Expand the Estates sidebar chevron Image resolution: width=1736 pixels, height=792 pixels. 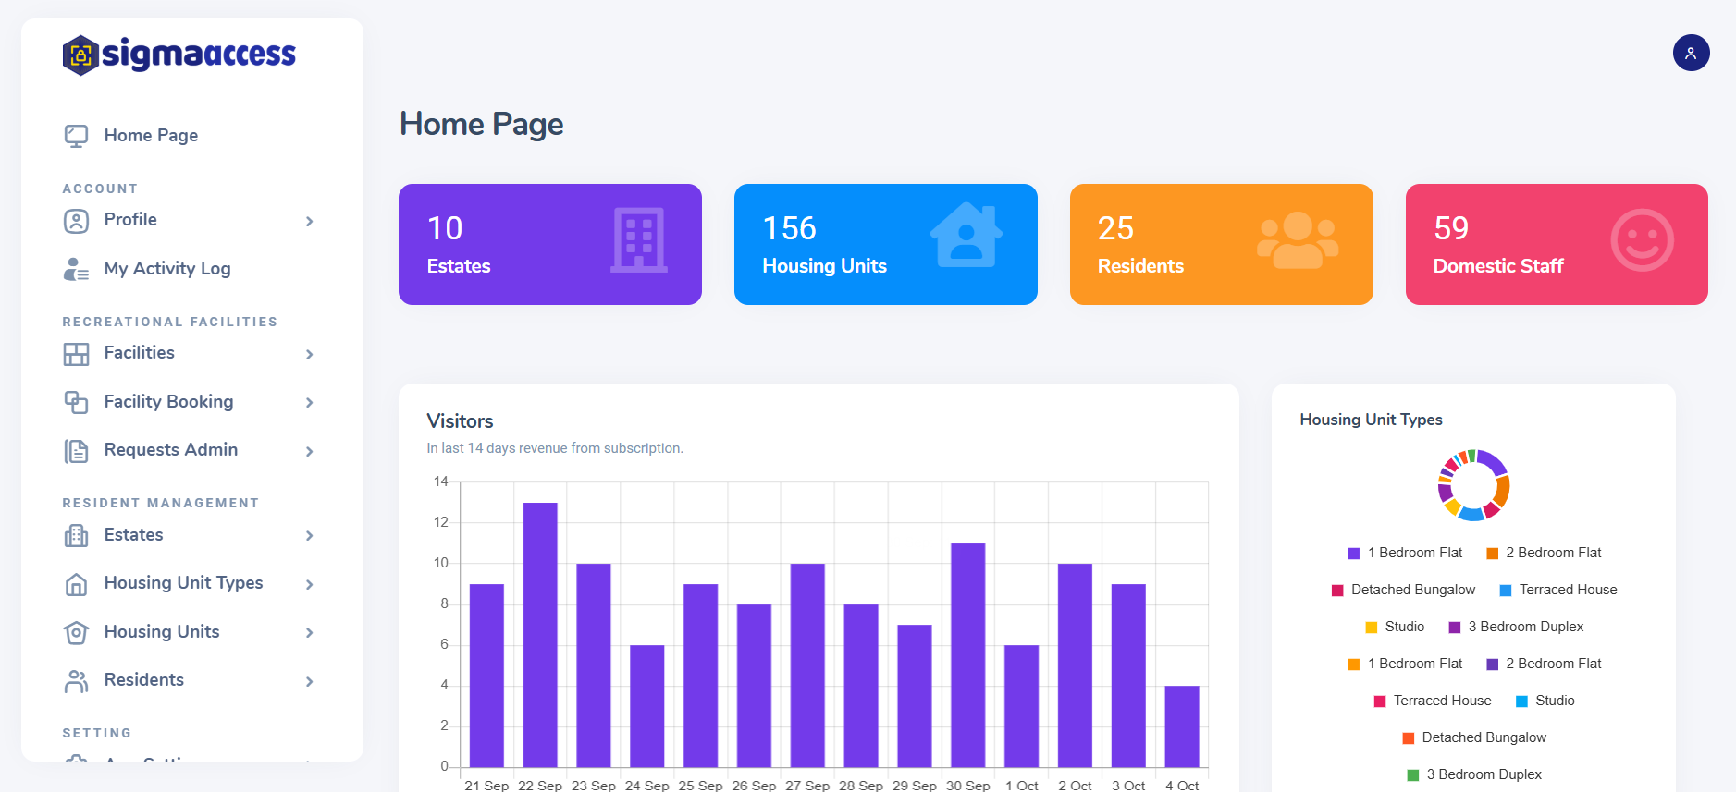click(x=310, y=536)
